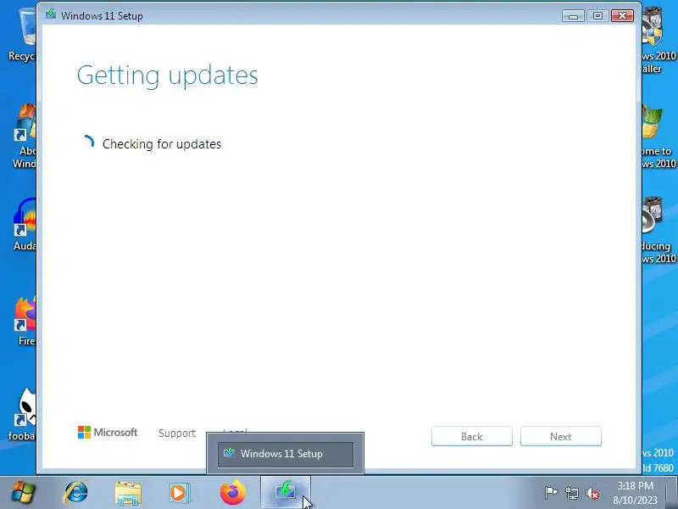Click the spinning Checking for updates indicator

pos(88,143)
